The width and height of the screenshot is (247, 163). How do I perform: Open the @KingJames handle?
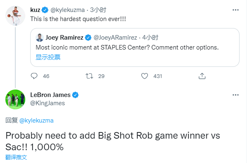click(x=48, y=103)
